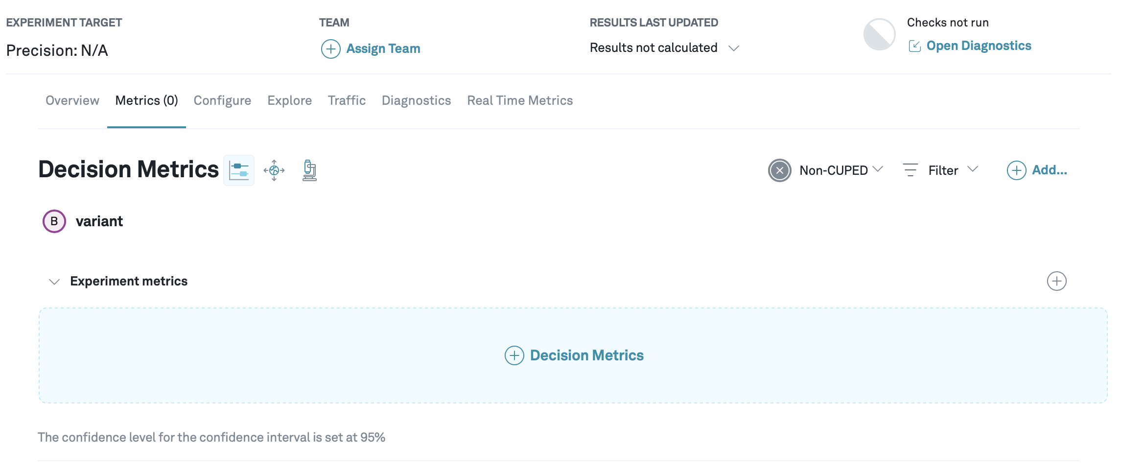1121x471 pixels.
Task: Open the Results not calculated dropdown
Action: point(734,48)
